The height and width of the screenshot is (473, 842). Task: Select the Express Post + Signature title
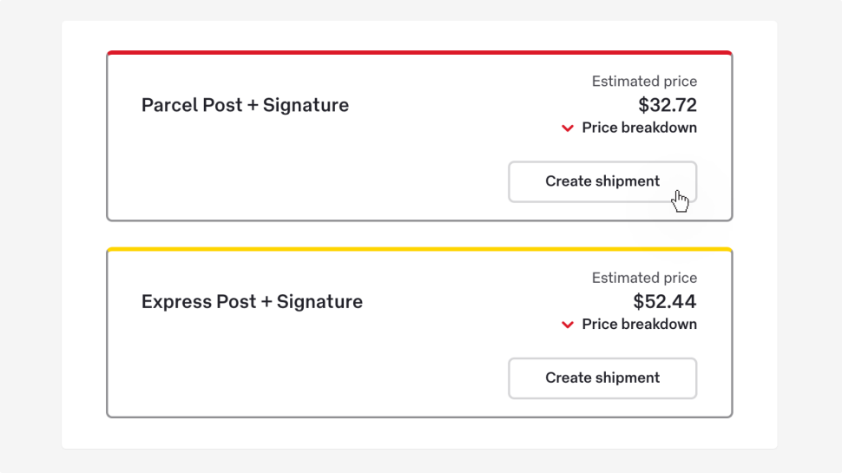pos(252,302)
